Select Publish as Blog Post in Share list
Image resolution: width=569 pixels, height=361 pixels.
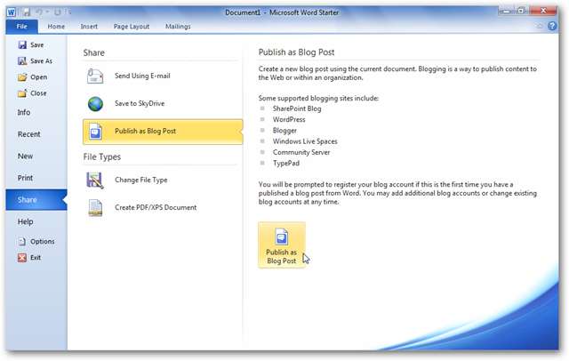coord(162,132)
